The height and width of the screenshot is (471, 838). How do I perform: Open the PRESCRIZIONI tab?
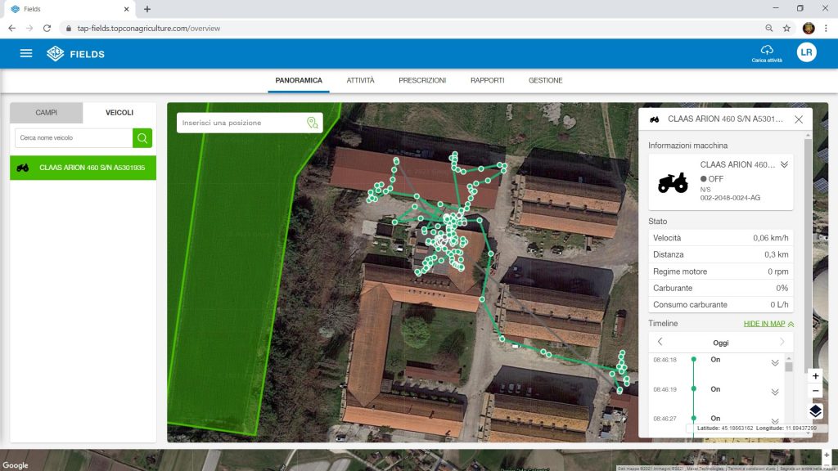[x=422, y=81]
